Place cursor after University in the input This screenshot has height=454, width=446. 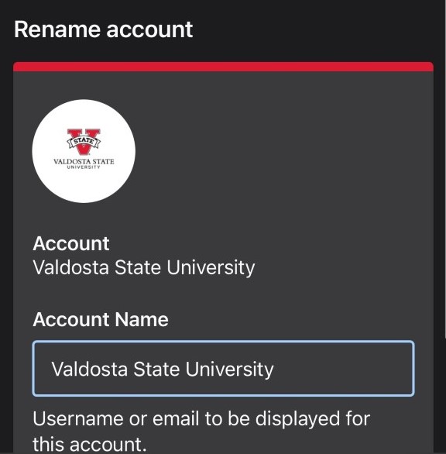point(274,369)
